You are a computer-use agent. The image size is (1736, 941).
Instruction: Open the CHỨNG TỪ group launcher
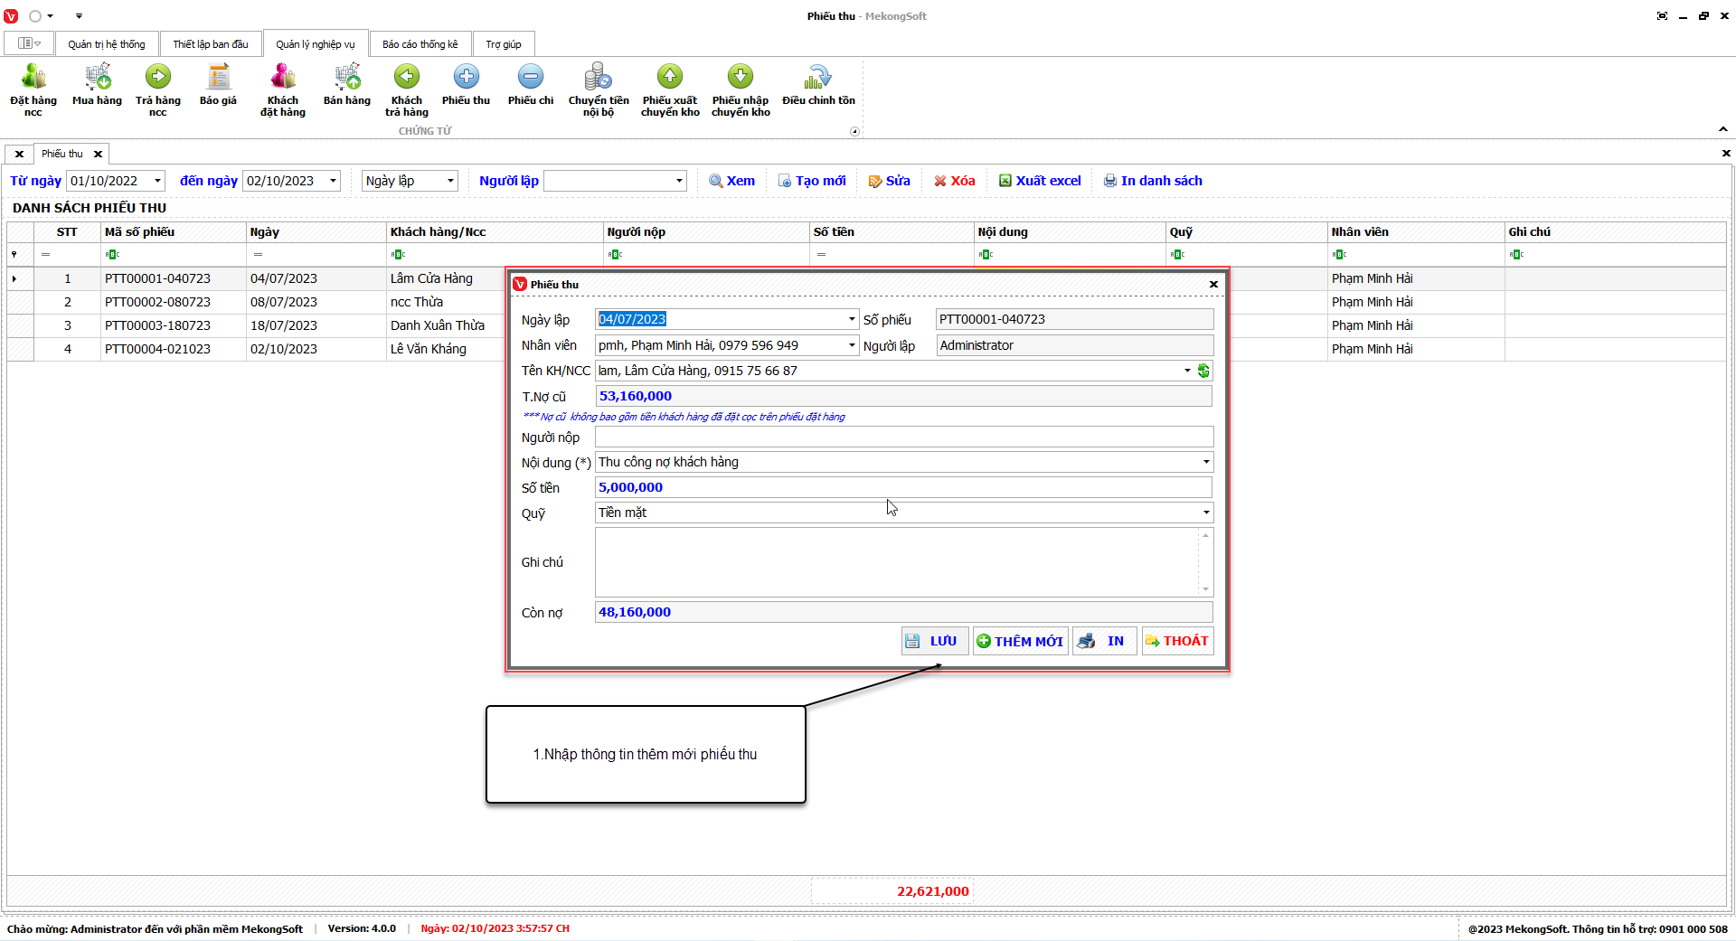(854, 131)
